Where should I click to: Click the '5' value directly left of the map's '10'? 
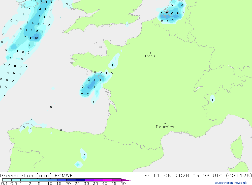click(x=30, y=38)
